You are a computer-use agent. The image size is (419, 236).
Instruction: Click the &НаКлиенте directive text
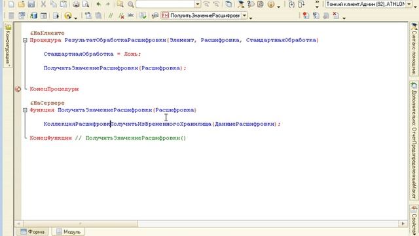(47, 33)
